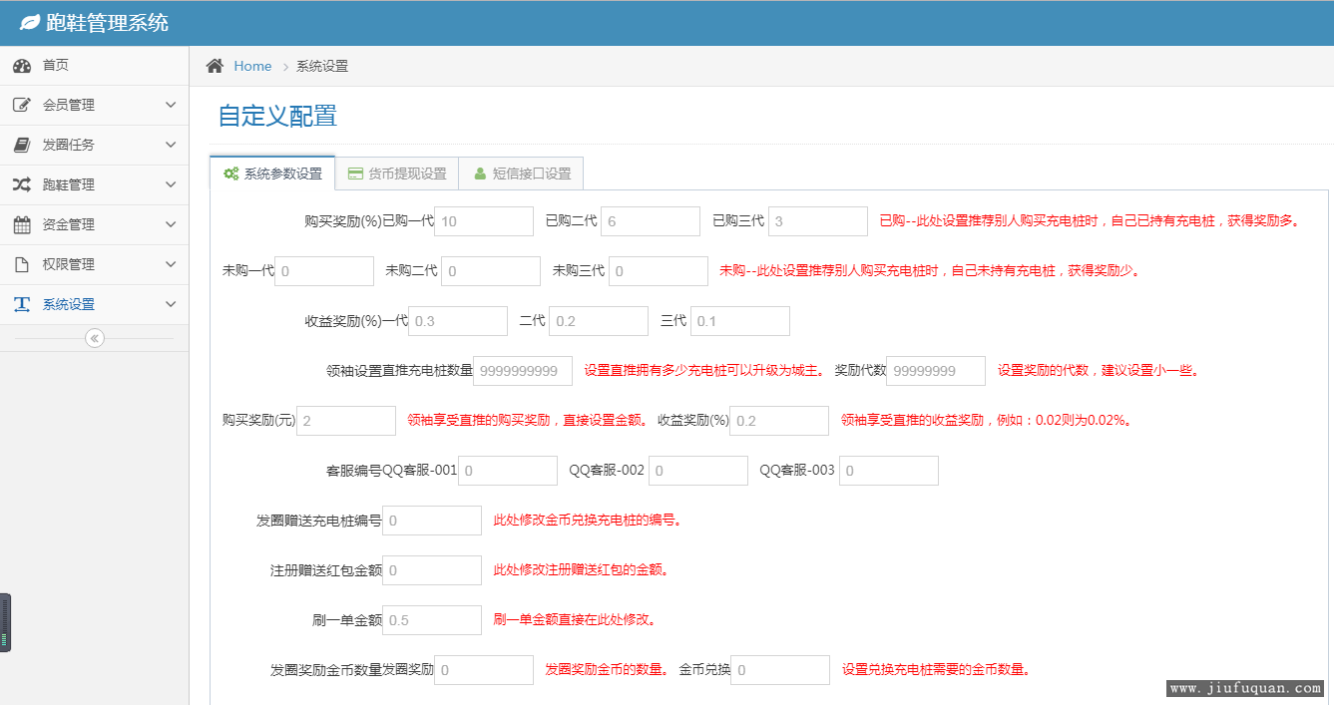The image size is (1334, 705).
Task: Expand 发圈任务 menu chevron
Action: click(171, 145)
